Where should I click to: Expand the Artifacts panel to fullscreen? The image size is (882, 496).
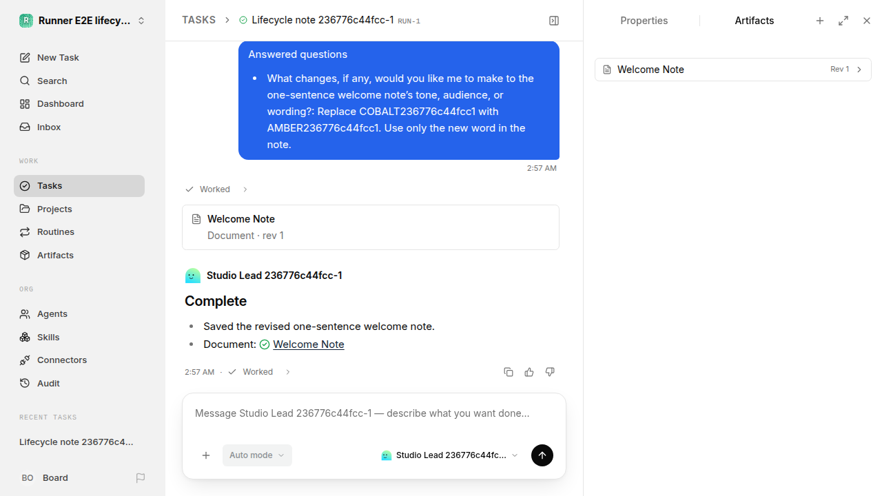(x=843, y=21)
